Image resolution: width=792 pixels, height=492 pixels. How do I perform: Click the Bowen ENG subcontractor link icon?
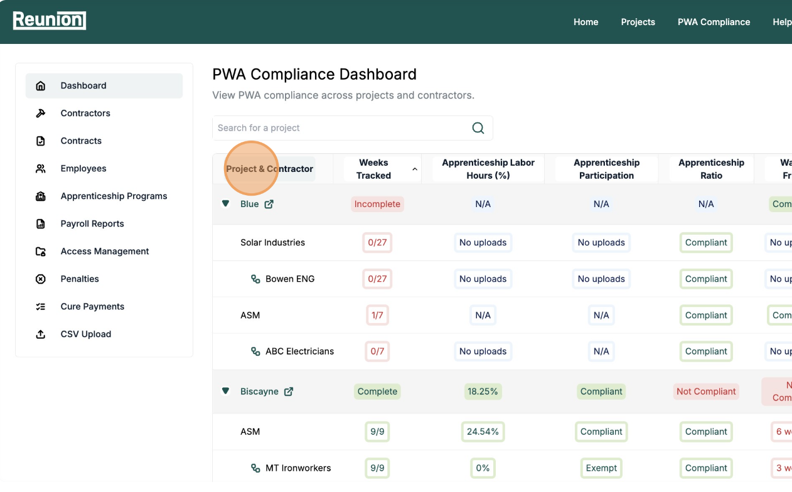point(255,279)
